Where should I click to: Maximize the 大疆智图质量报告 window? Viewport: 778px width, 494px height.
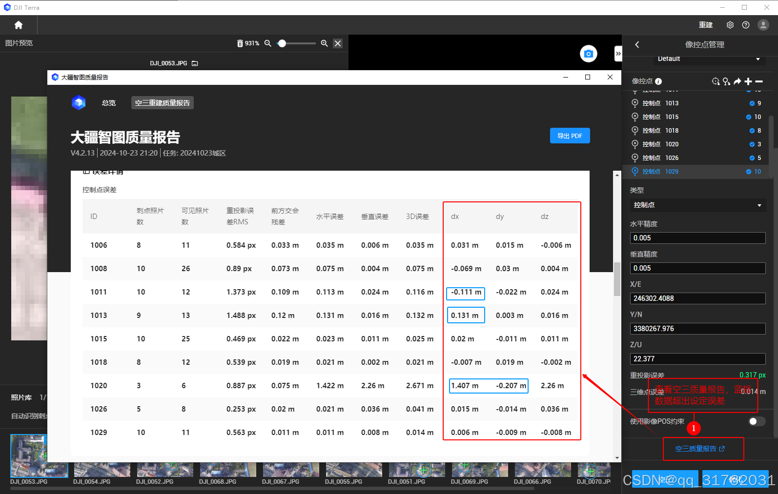(x=588, y=77)
